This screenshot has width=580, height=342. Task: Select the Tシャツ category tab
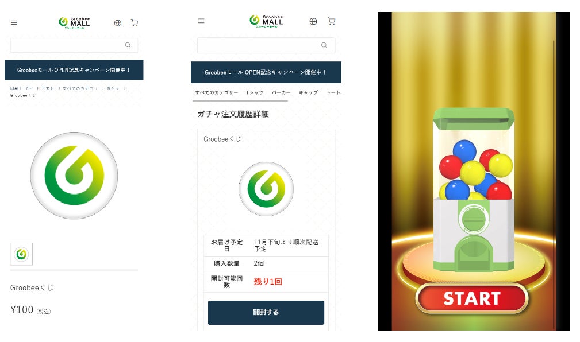click(x=255, y=93)
